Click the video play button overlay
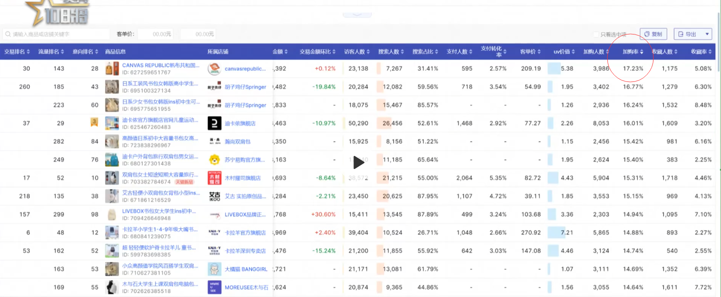The height and width of the screenshot is (297, 721). click(x=358, y=162)
